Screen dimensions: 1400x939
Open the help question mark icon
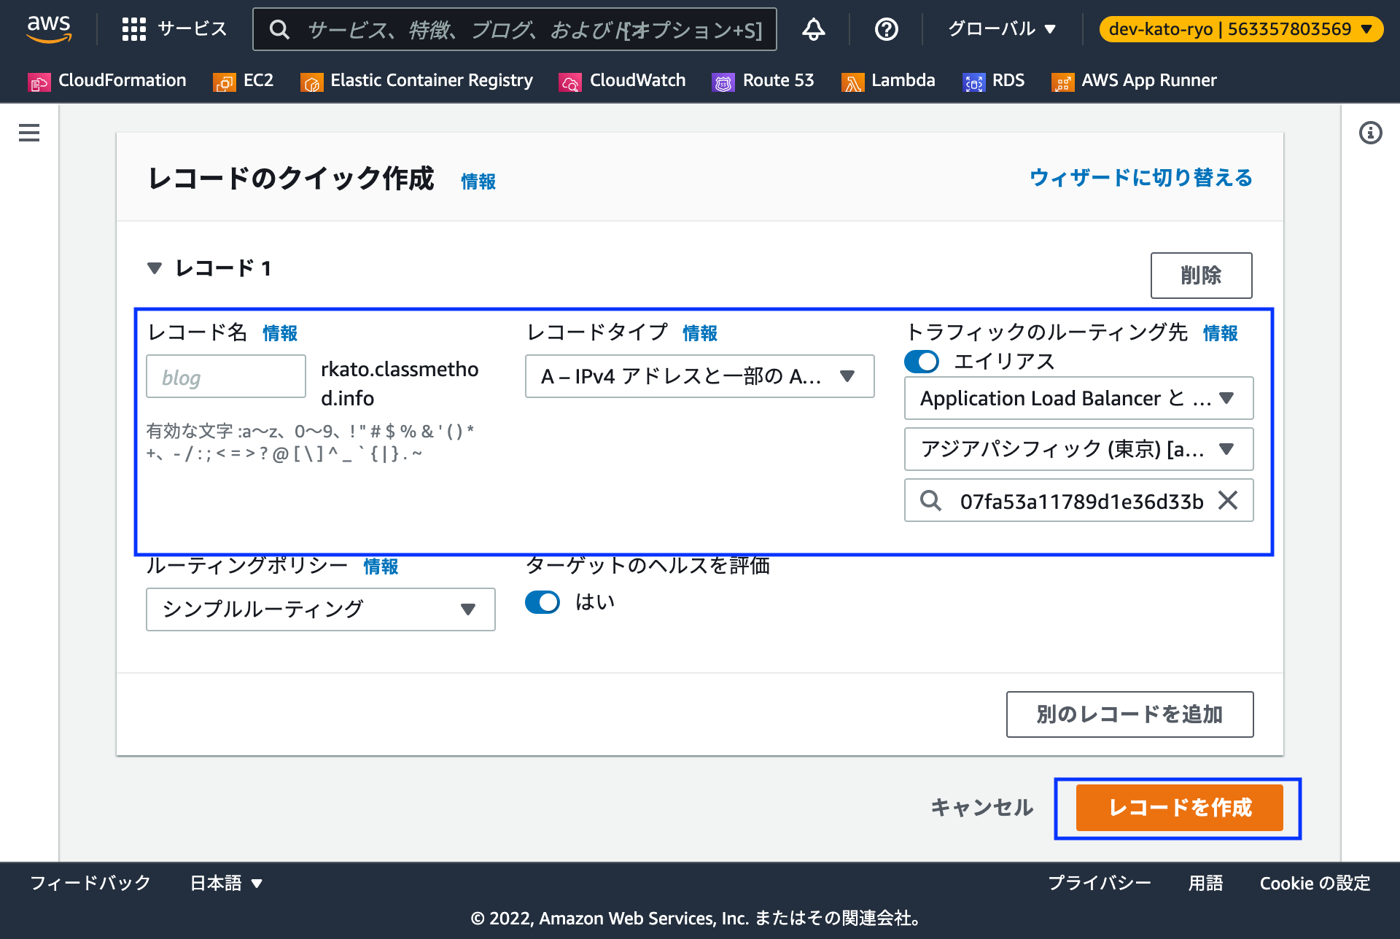point(886,29)
